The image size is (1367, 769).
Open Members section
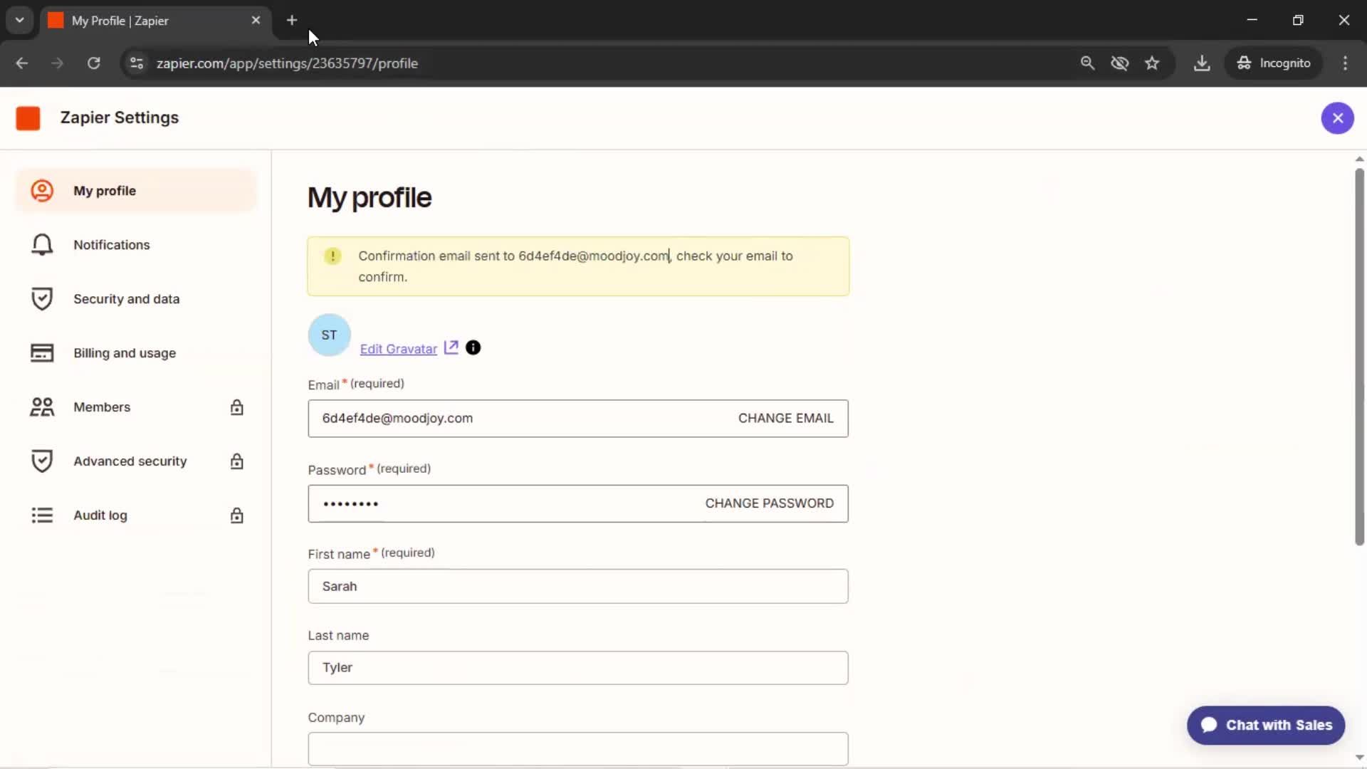pyautogui.click(x=135, y=407)
